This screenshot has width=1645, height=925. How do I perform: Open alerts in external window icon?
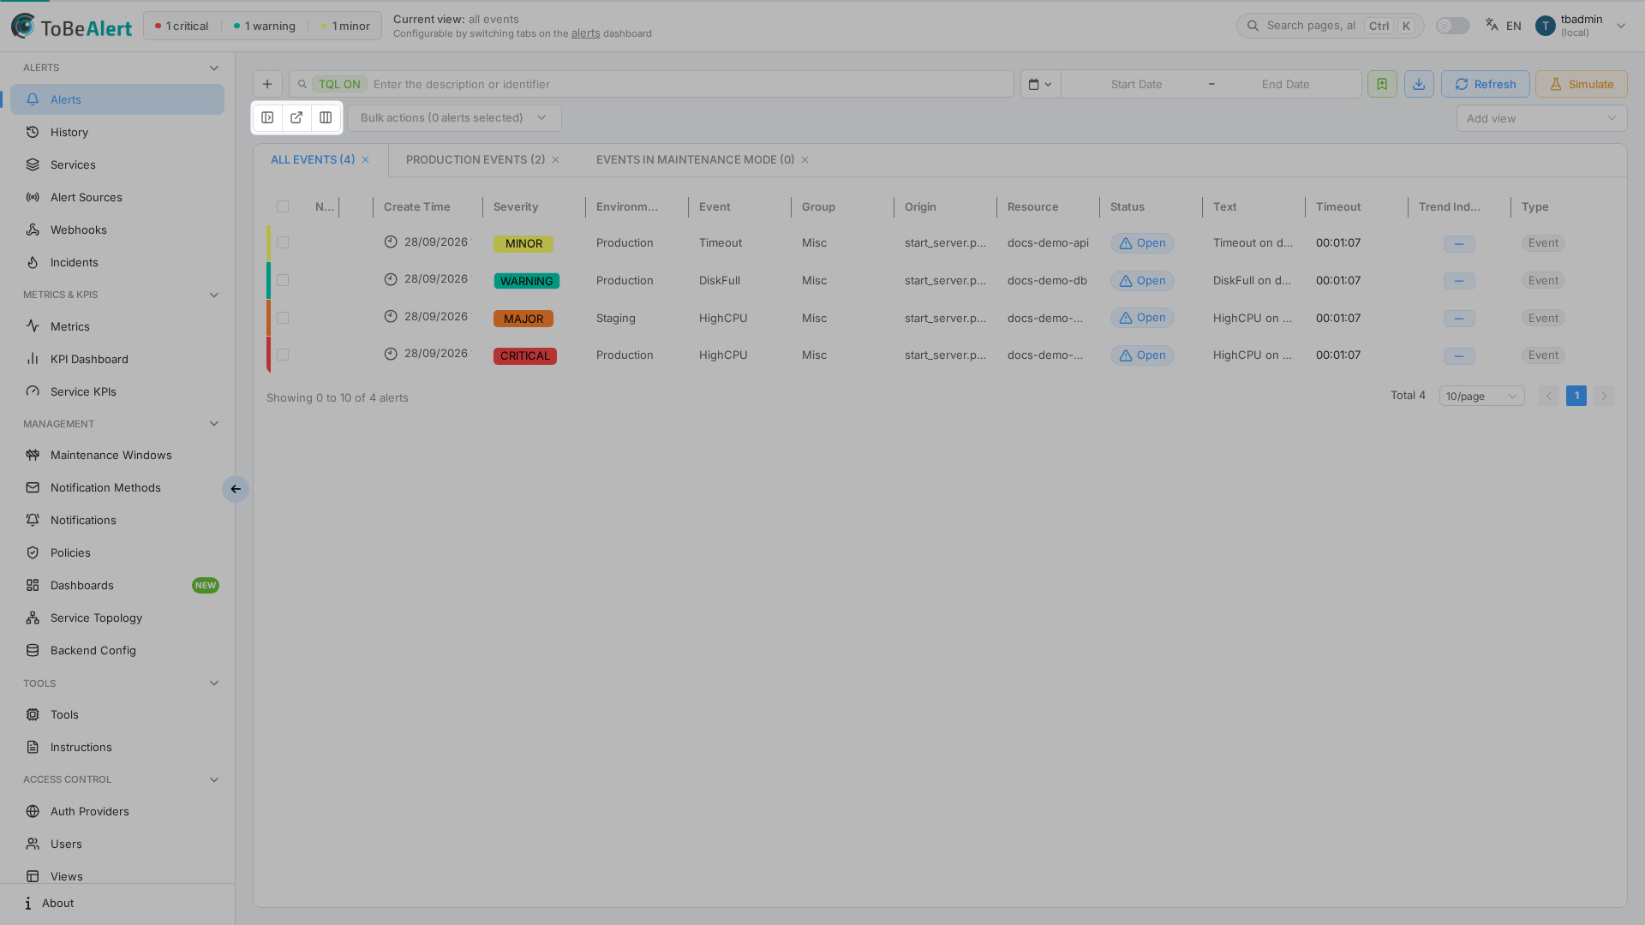click(296, 118)
